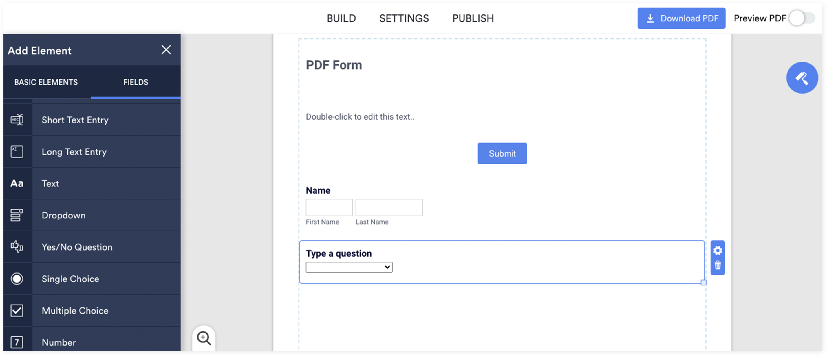
Task: Click the zoom magnifier icon
Action: coord(204,338)
